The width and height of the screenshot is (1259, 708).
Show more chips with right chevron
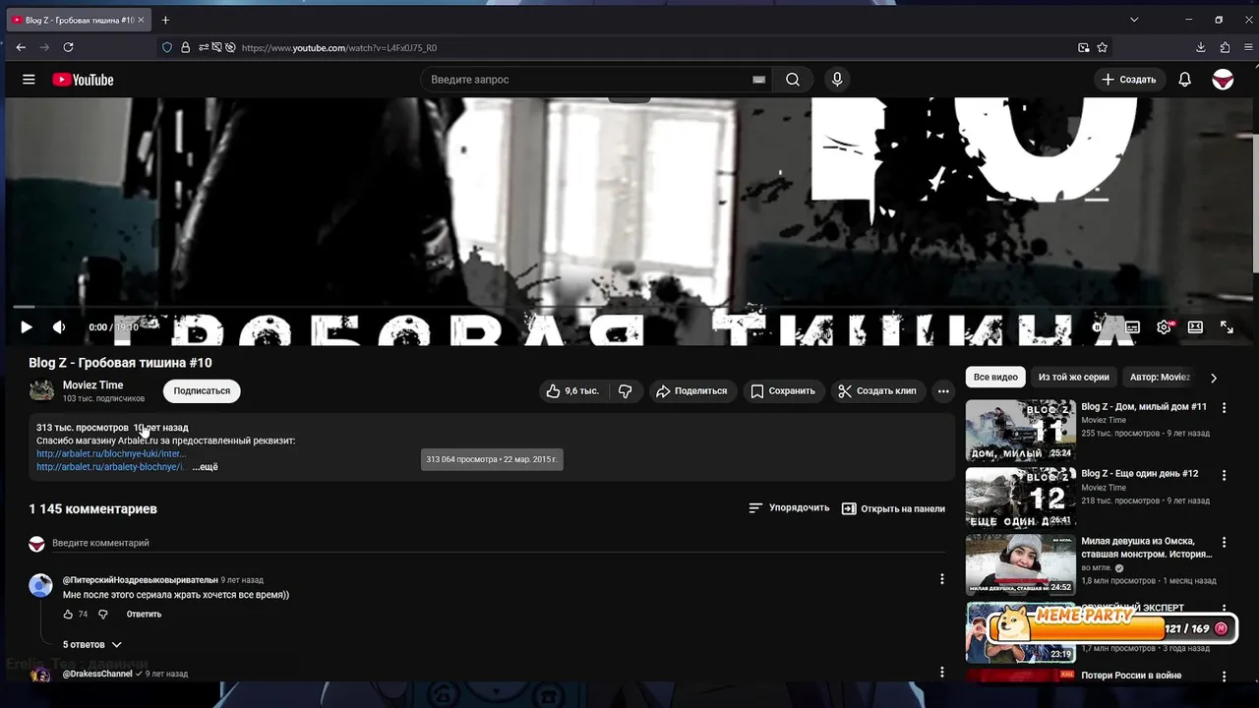(1213, 378)
